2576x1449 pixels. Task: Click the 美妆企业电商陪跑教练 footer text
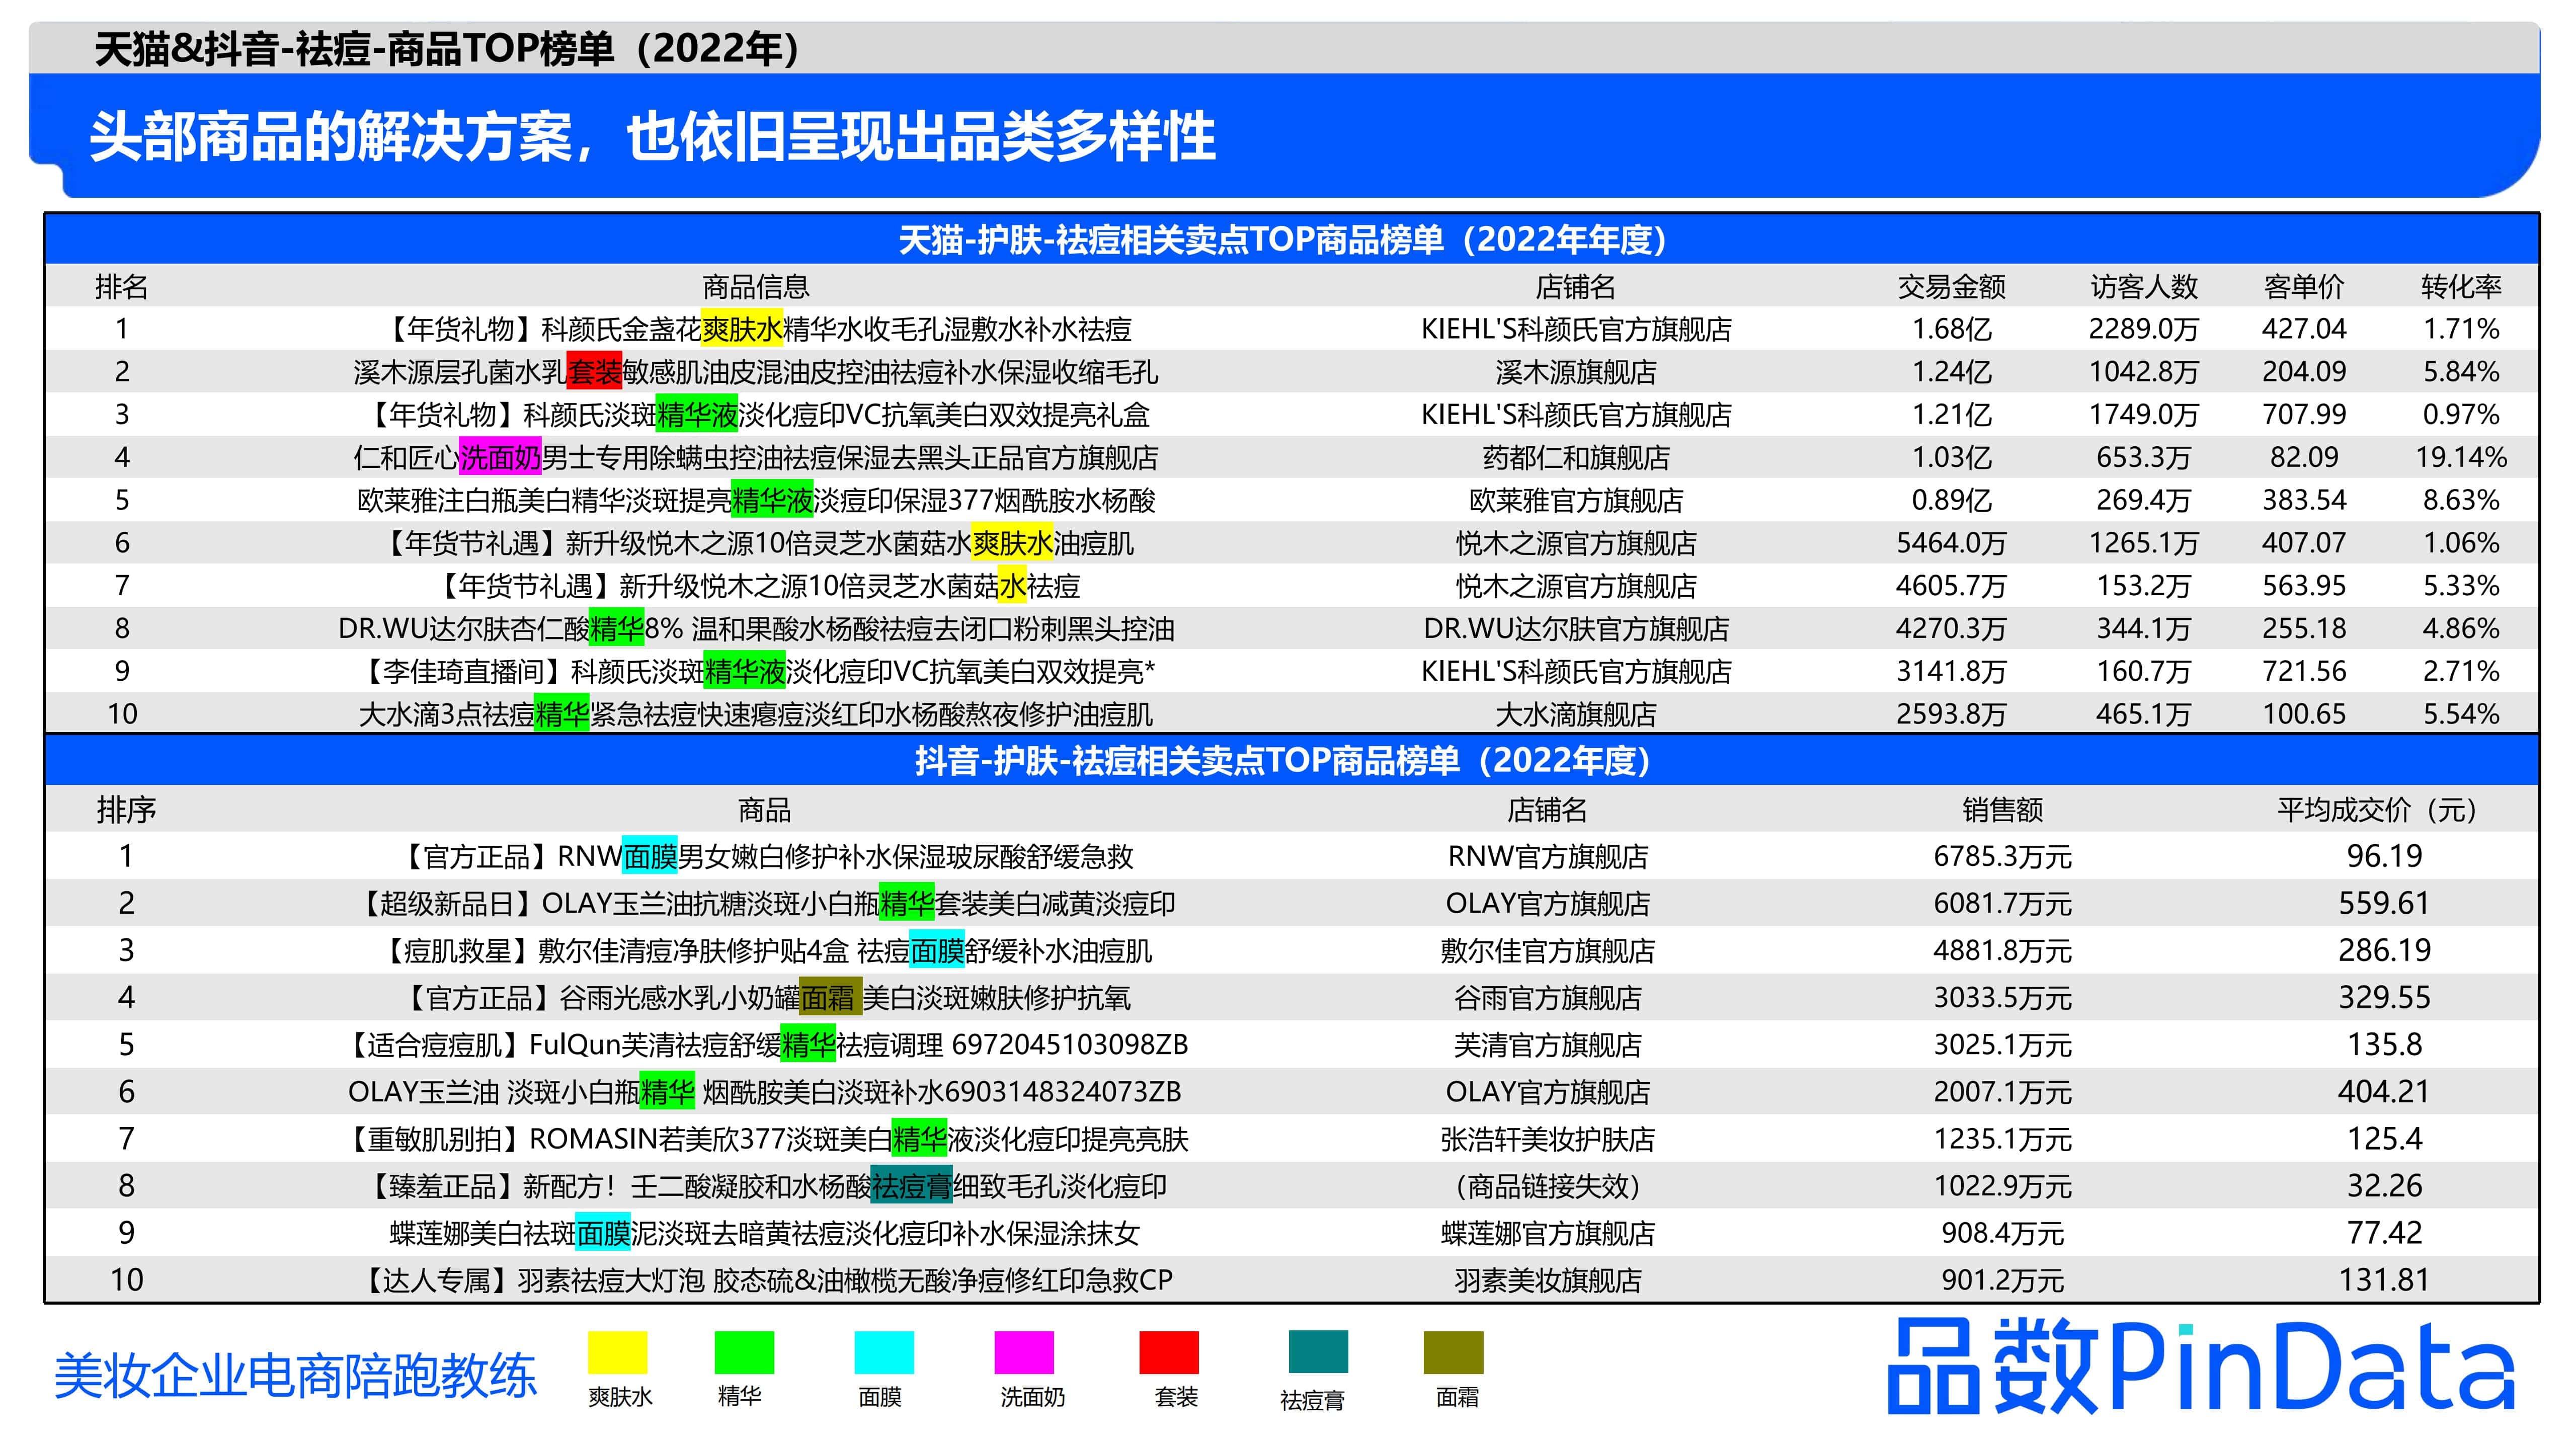point(296,1375)
